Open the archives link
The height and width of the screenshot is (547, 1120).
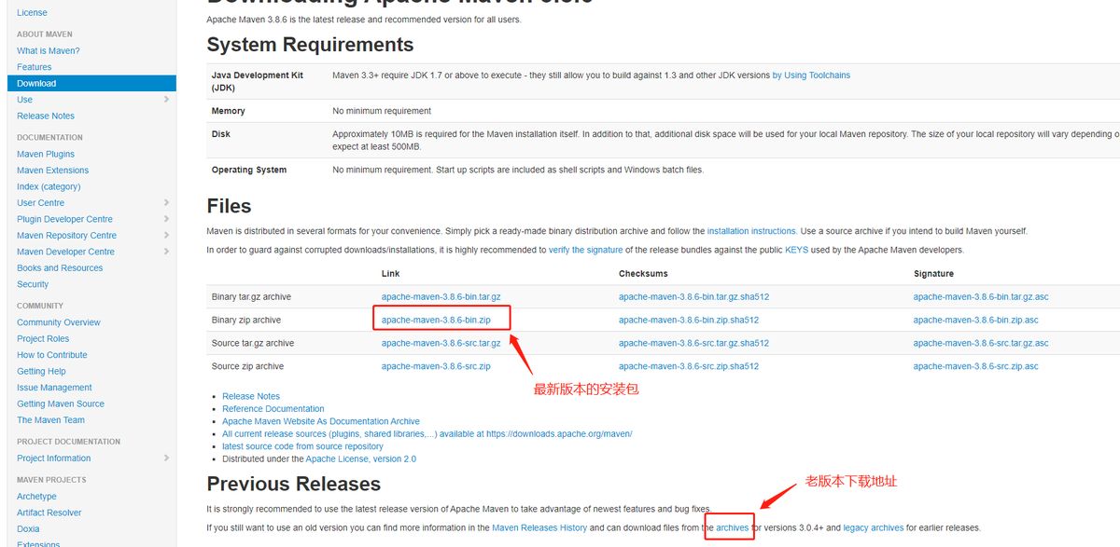733,528
